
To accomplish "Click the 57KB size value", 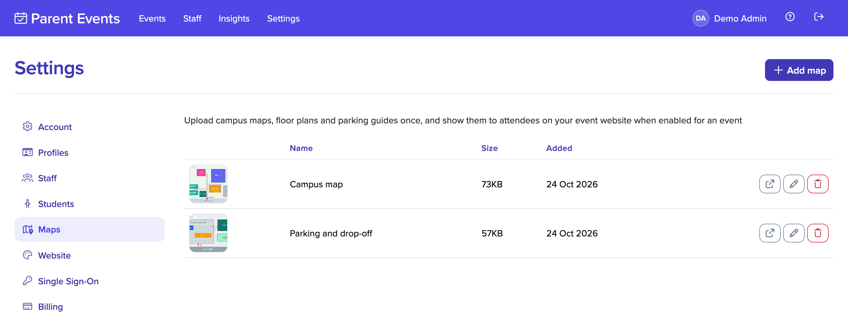I will click(x=492, y=233).
